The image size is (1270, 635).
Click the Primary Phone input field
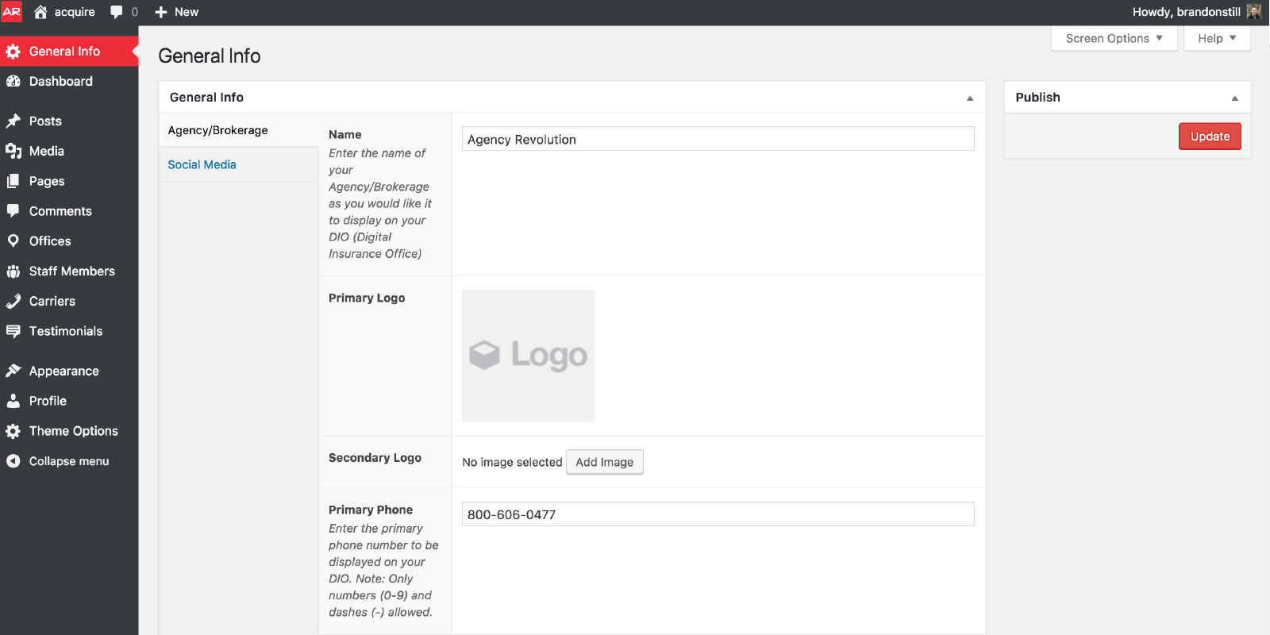point(718,514)
